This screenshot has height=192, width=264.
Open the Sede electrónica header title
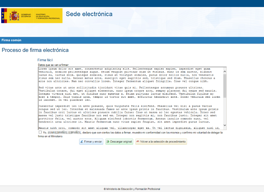click(89, 14)
